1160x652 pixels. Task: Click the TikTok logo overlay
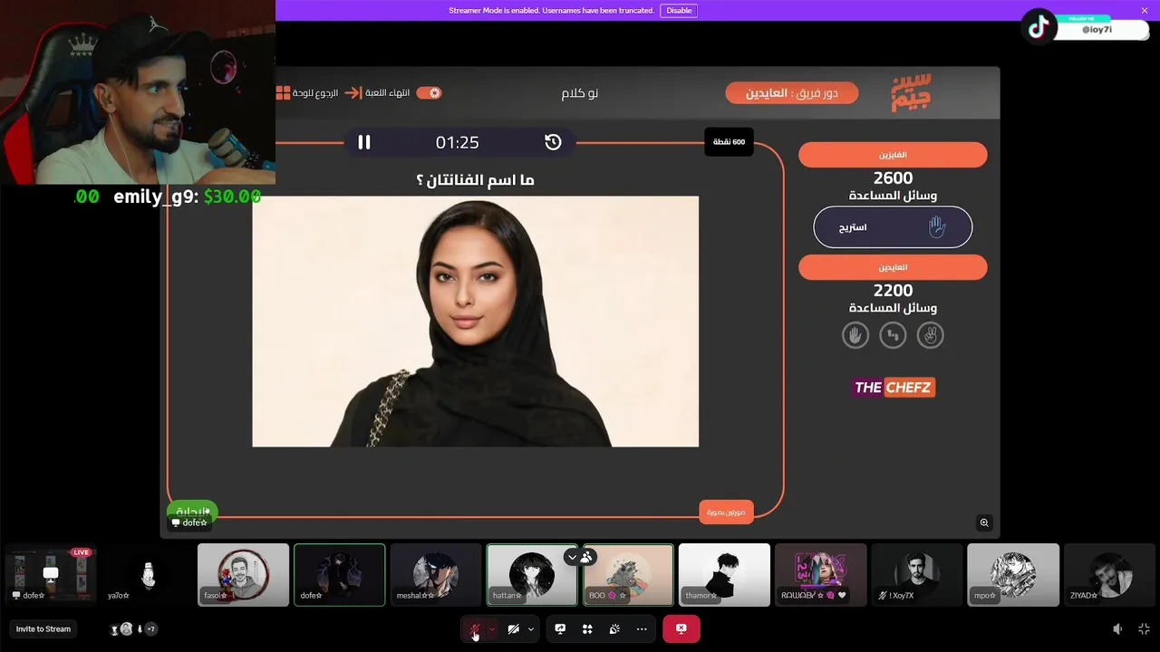(x=1039, y=27)
